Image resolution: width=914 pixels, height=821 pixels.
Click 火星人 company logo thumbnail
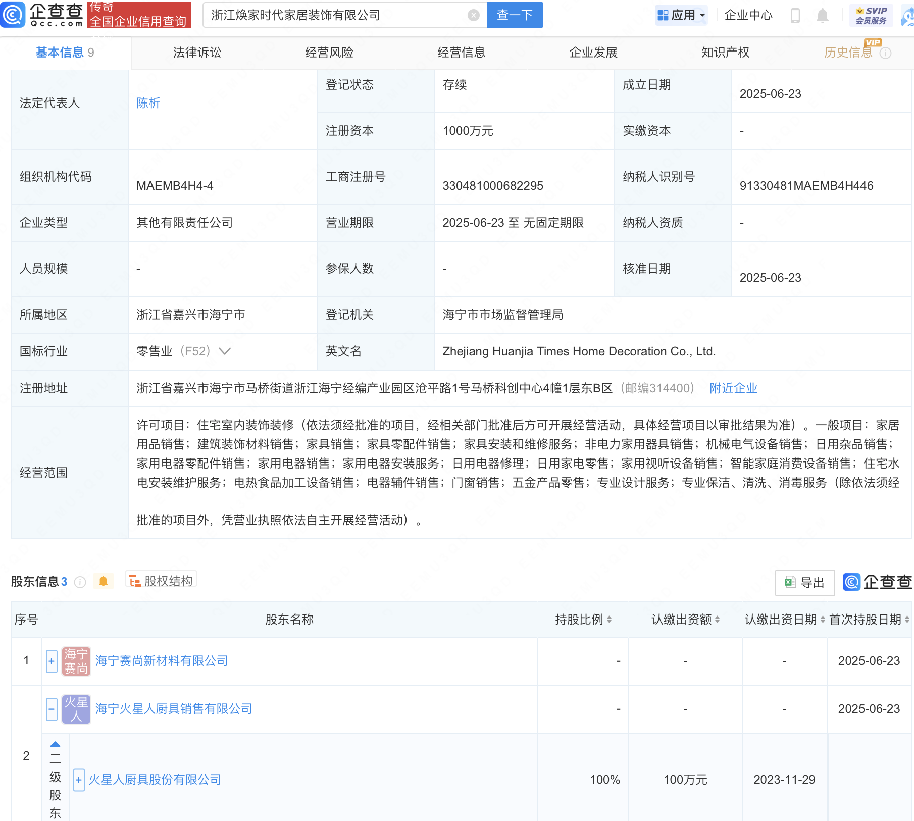click(76, 709)
